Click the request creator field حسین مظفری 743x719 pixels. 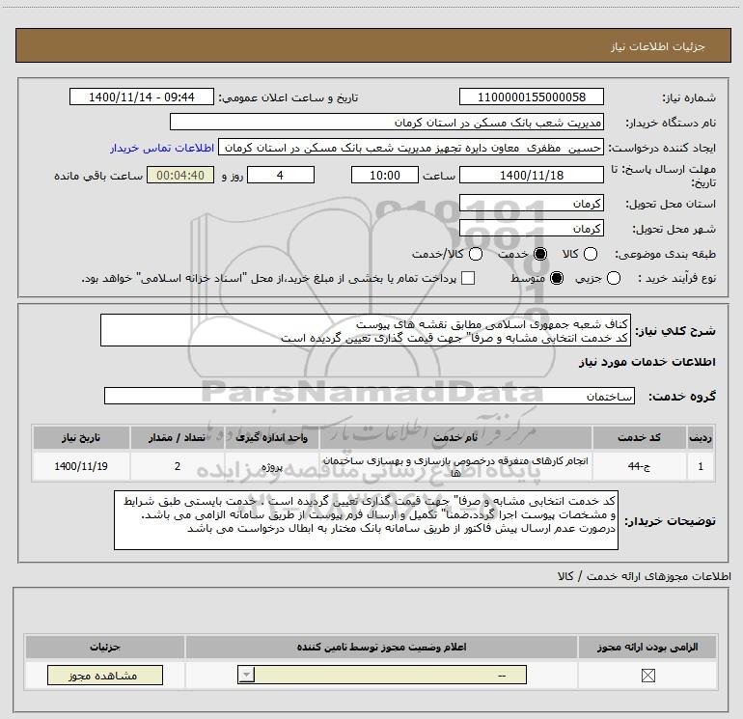(411, 148)
